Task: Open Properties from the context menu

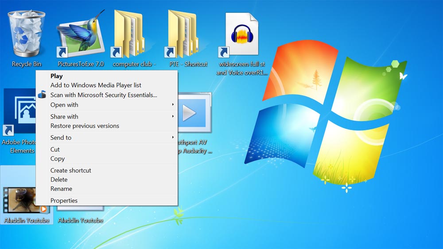Action: coord(107,200)
